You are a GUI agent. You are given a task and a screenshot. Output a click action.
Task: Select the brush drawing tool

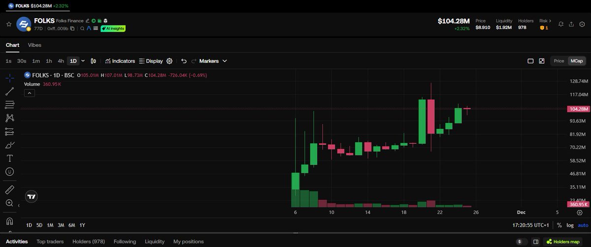(x=10, y=145)
